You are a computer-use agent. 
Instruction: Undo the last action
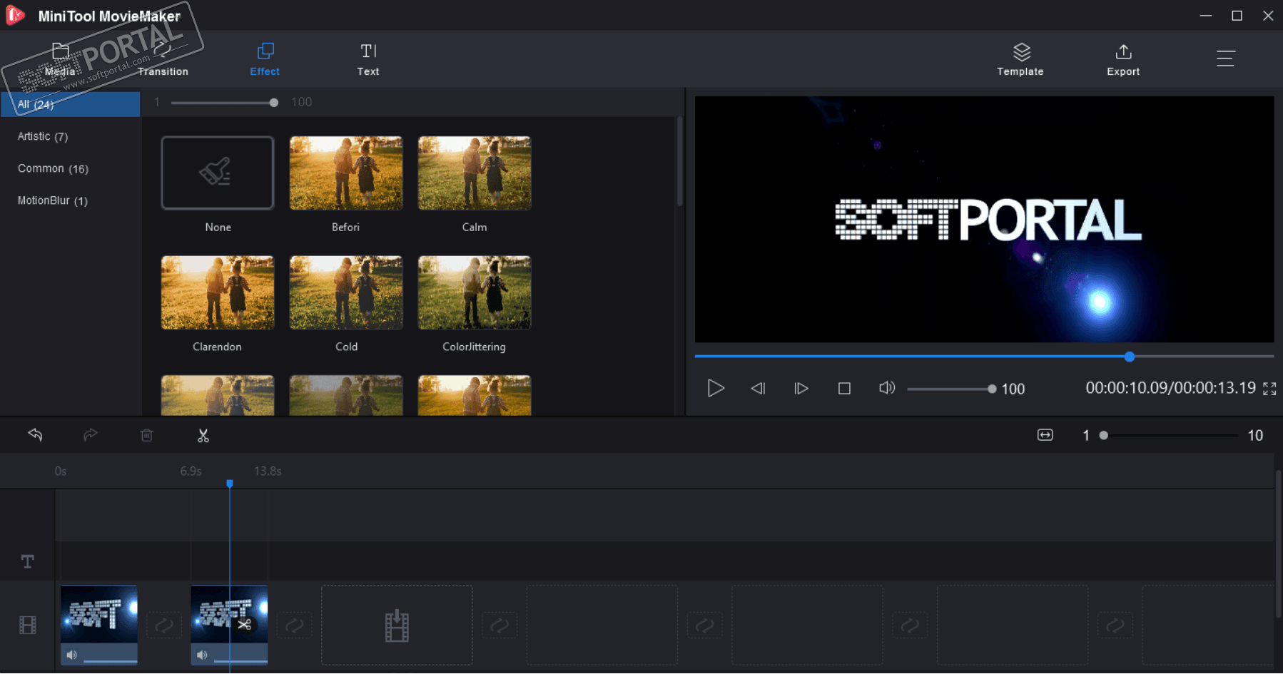pyautogui.click(x=35, y=435)
